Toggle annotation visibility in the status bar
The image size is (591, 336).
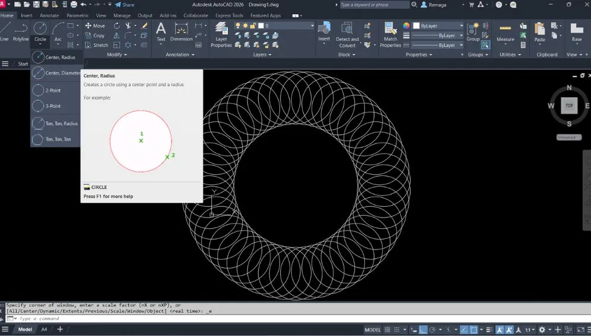point(500,329)
